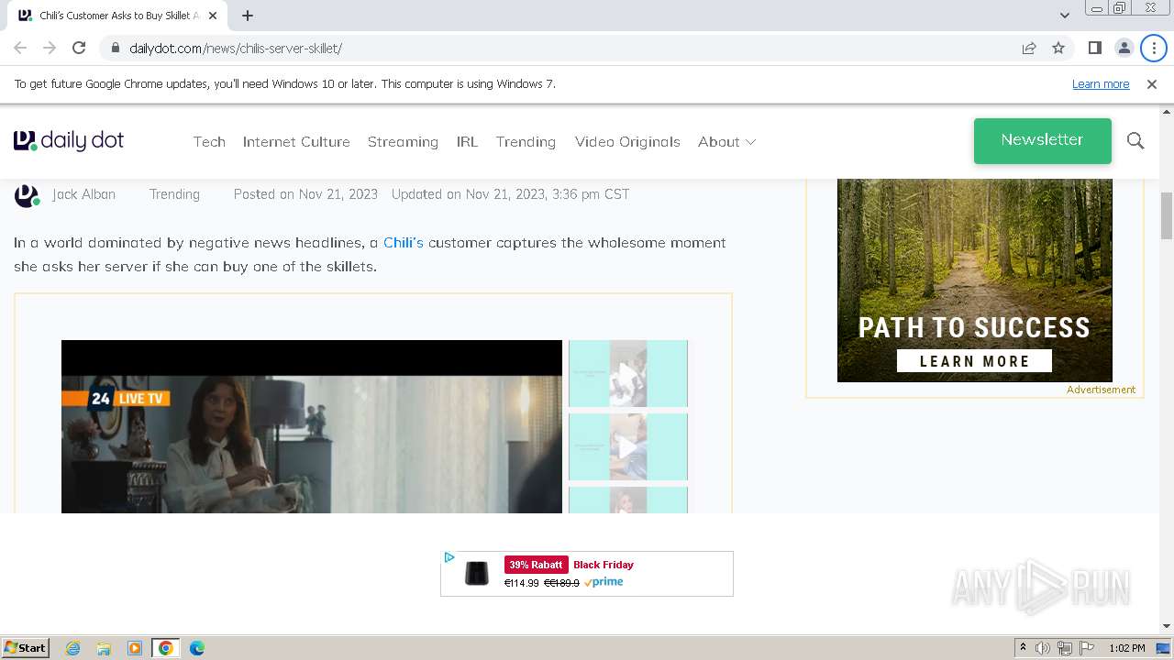Click author avatar icon beside Jack Alban
This screenshot has width=1174, height=660.
pos(27,195)
